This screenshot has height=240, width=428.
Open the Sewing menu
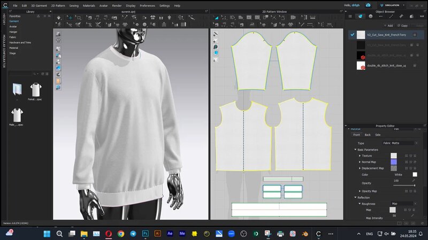pyautogui.click(x=74, y=5)
